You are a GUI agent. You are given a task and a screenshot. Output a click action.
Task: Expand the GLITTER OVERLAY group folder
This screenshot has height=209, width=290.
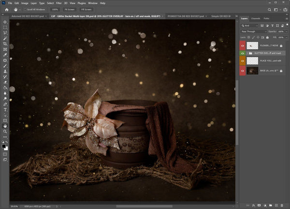click(246, 53)
